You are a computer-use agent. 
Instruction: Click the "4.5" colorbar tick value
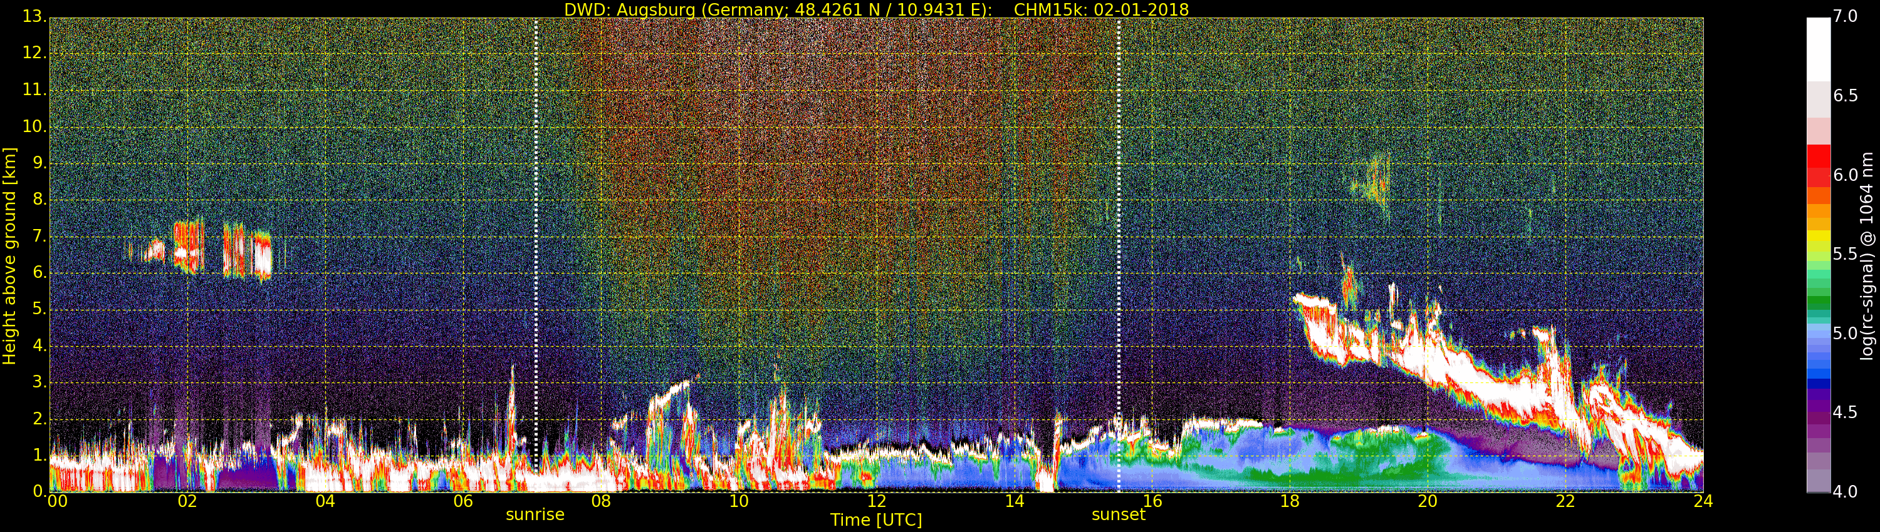click(x=1845, y=412)
